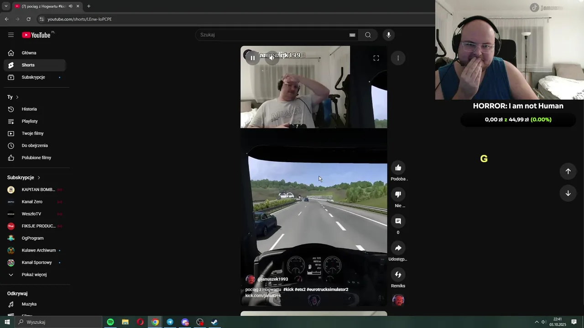This screenshot has height=328, width=584.
Task: Reload the browser page
Action: tap(29, 19)
